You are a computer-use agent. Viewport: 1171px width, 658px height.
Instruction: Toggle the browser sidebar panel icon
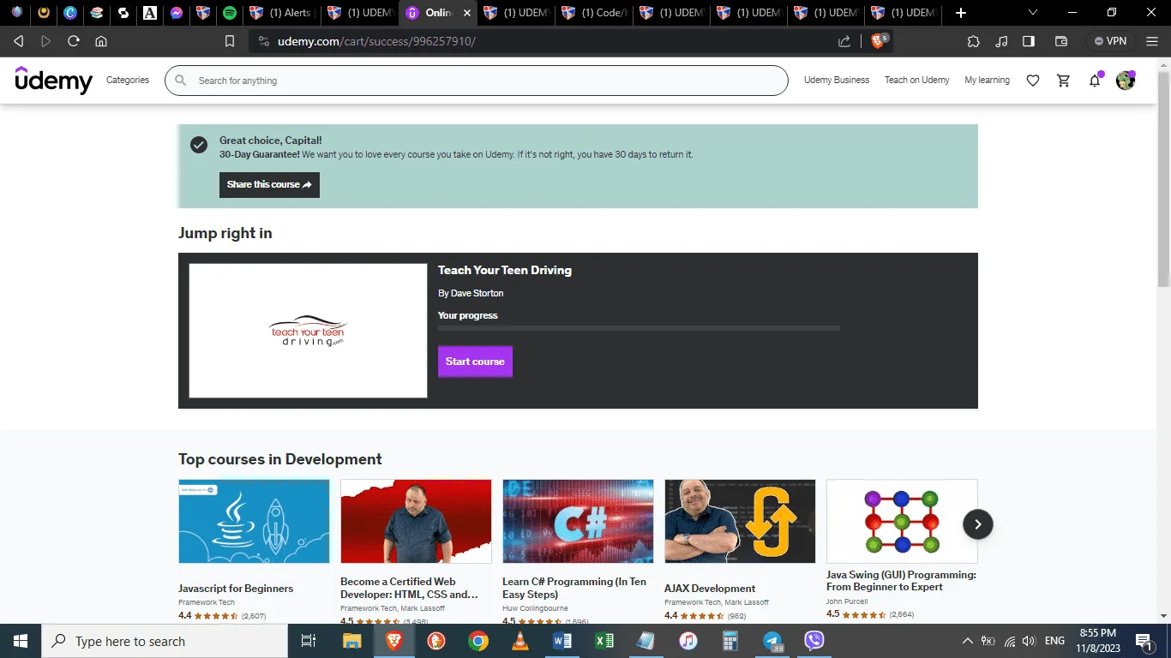click(x=1029, y=41)
